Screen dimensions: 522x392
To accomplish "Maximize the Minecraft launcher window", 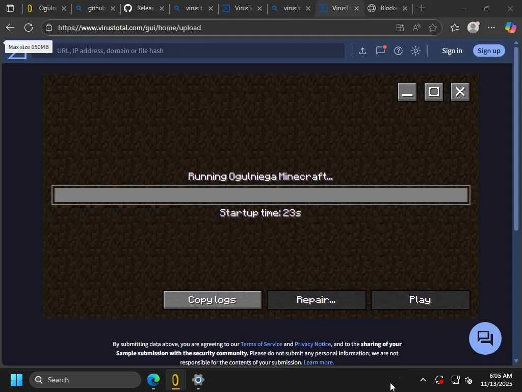I will click(x=434, y=92).
